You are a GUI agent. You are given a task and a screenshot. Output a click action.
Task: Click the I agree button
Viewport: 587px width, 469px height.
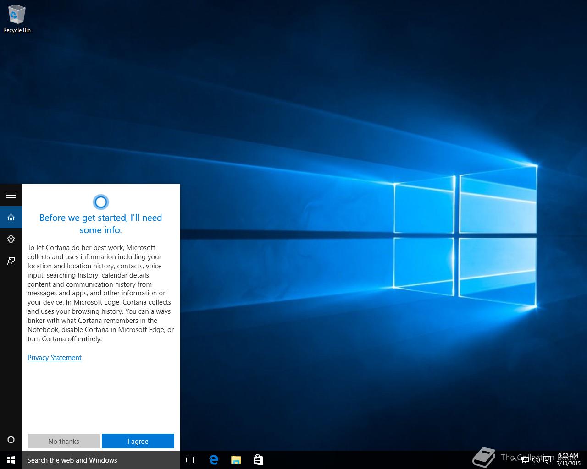(138, 441)
